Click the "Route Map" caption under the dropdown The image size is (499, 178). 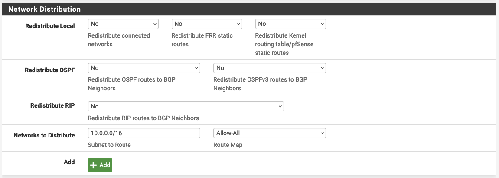(x=228, y=145)
